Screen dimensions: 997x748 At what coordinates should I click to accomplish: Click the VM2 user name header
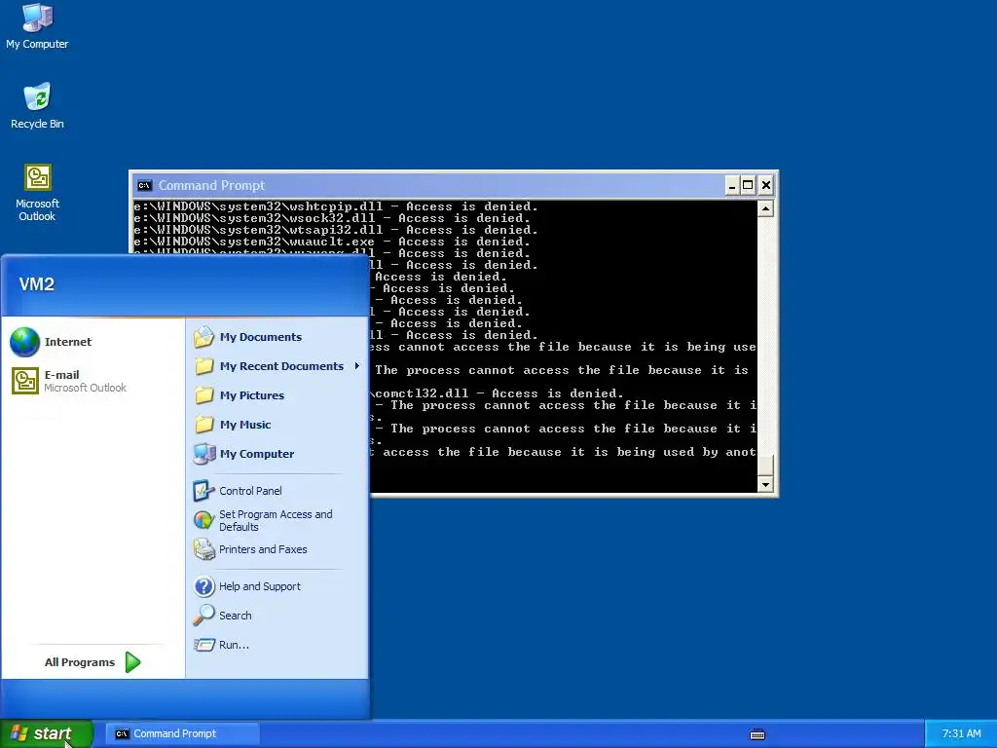[x=36, y=284]
